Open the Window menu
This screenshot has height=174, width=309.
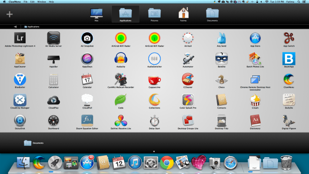pos(42,2)
